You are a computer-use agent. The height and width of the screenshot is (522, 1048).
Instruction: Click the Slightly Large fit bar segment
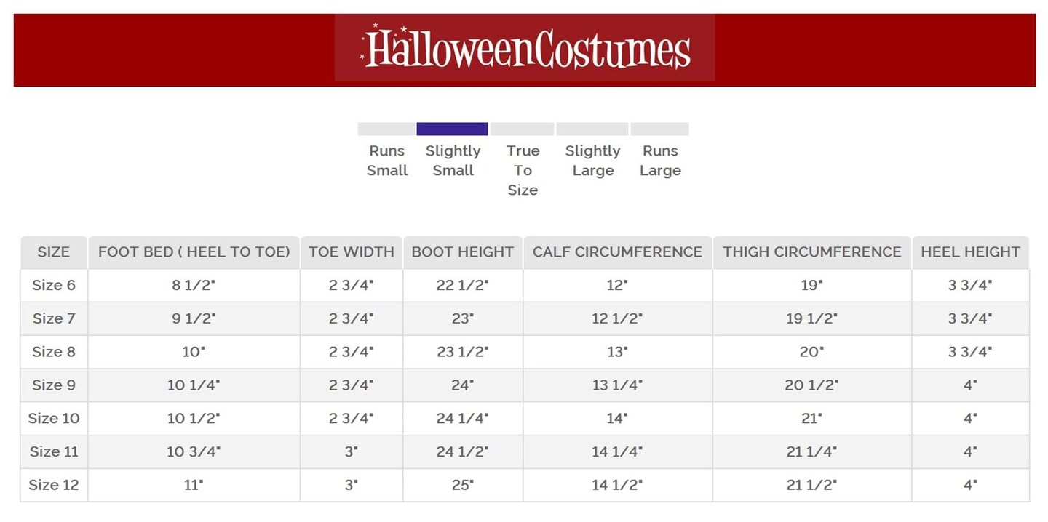[x=592, y=129]
